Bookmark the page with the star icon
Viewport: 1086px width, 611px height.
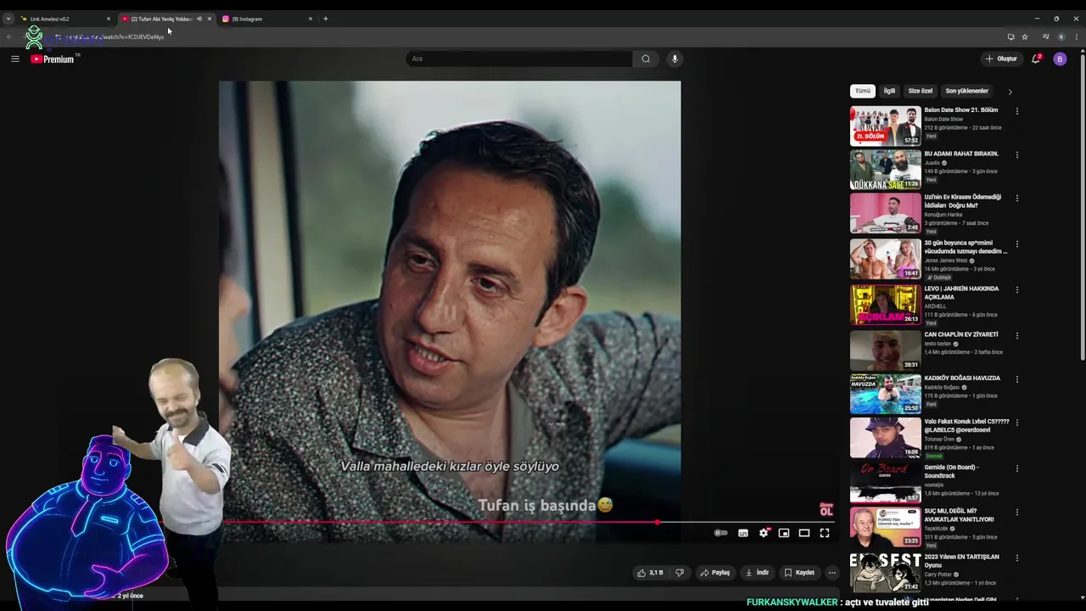pos(1025,36)
